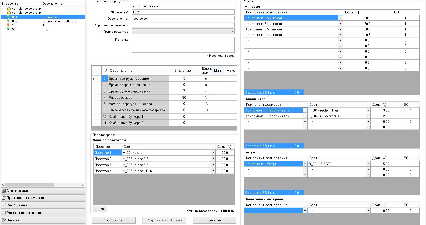Click the Рассев дозаторов graph icon
Image resolution: width=426 pixels, height=225 pixels.
coord(4,213)
